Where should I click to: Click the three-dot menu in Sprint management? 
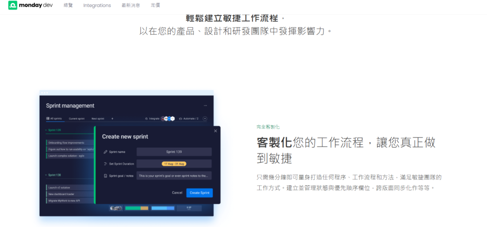pyautogui.click(x=205, y=106)
